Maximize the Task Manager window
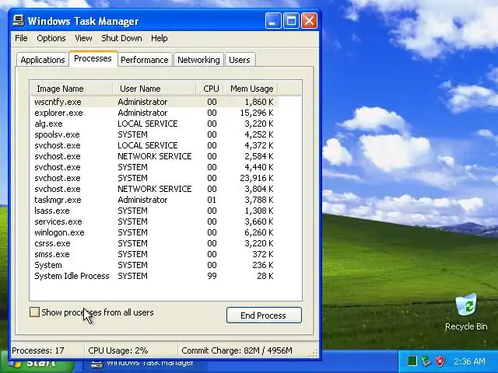Screen dimensions: 498x373 [291, 21]
